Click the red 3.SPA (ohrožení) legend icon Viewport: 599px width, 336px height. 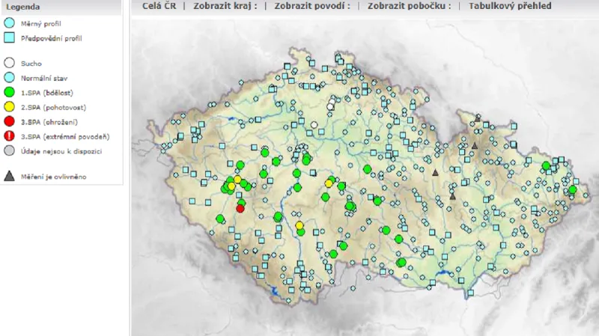(x=9, y=121)
